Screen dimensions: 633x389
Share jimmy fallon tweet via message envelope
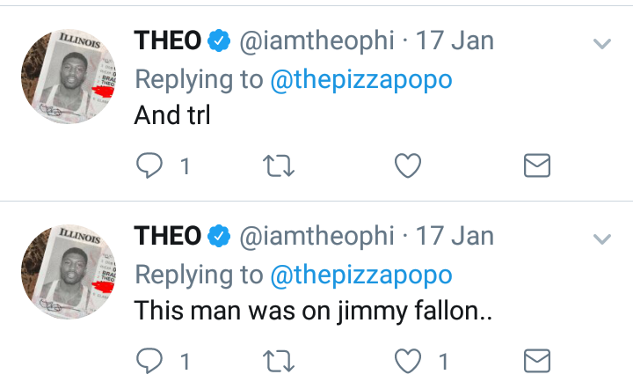pos(537,361)
